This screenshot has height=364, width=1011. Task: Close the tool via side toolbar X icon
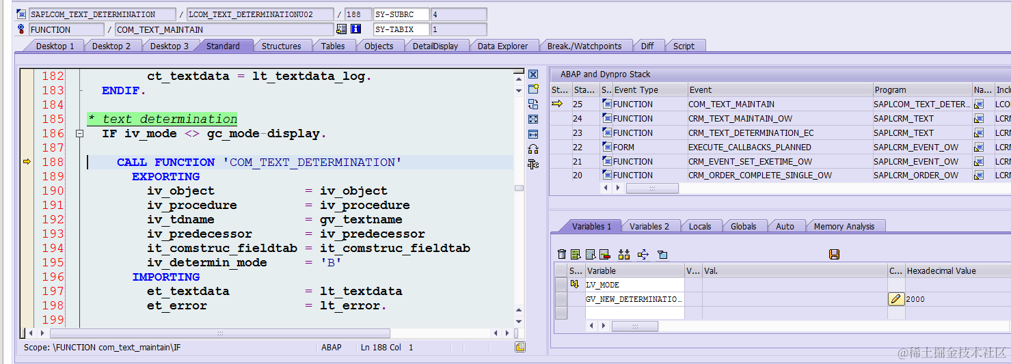(533, 74)
